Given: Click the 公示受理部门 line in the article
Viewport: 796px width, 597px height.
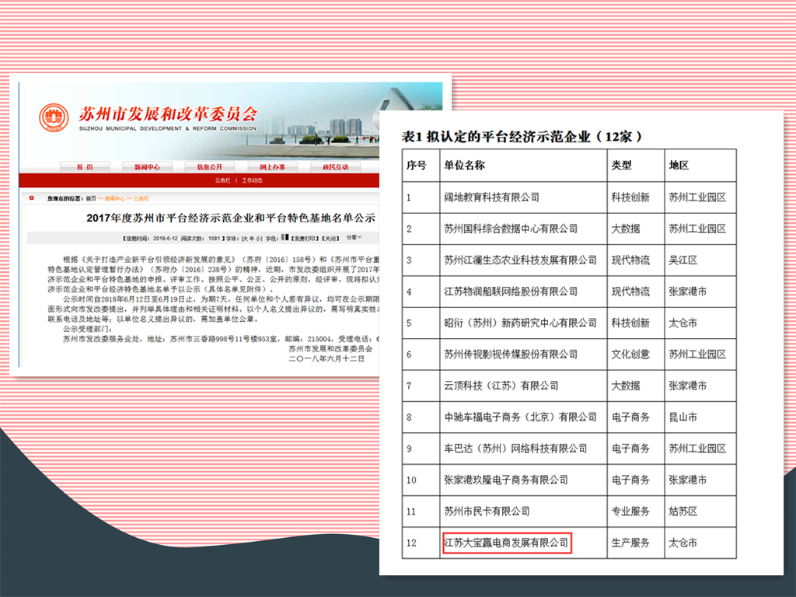Looking at the screenshot, I should tap(87, 329).
